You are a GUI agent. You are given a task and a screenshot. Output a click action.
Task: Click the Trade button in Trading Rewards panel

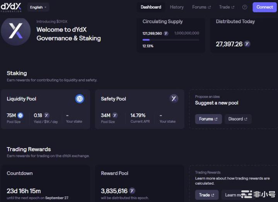coord(206,195)
